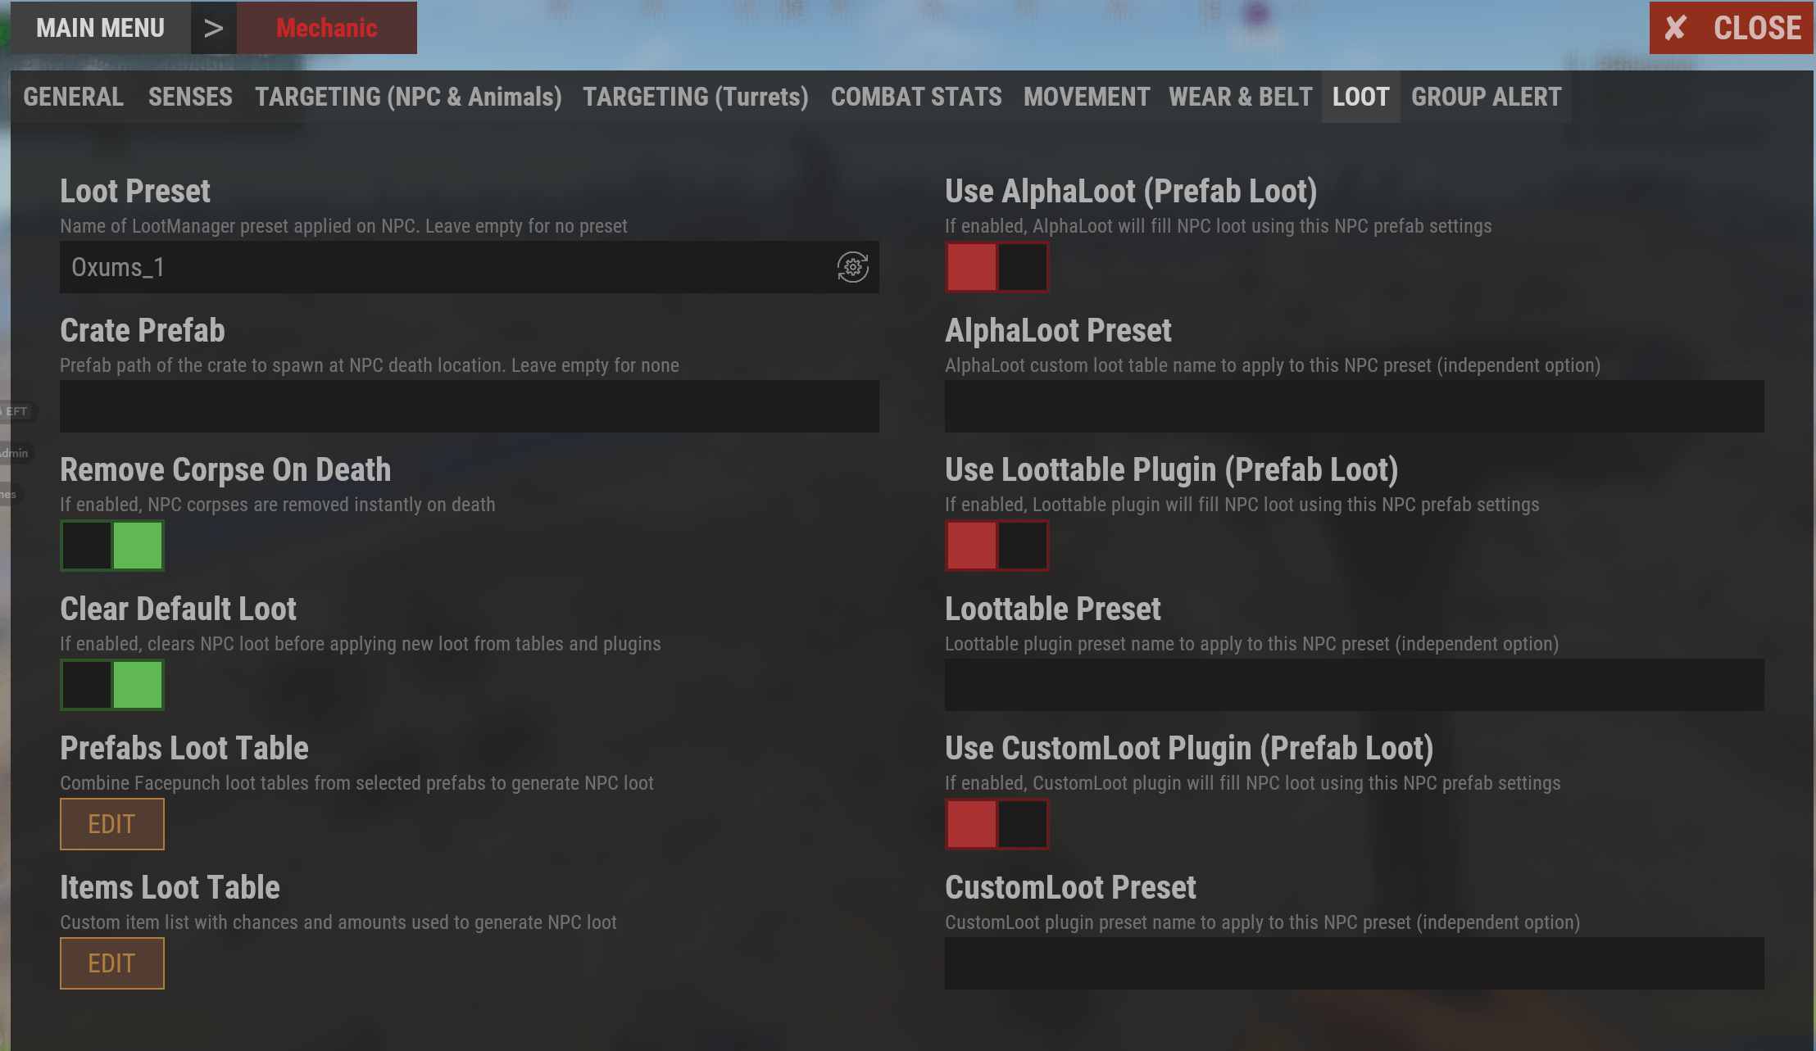Go to the GROUP ALERT tab
1816x1051 pixels.
(1487, 97)
